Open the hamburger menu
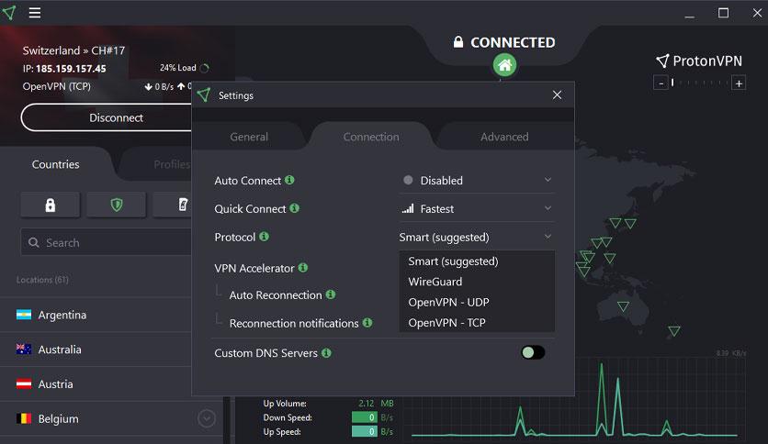The image size is (768, 444). pos(34,13)
